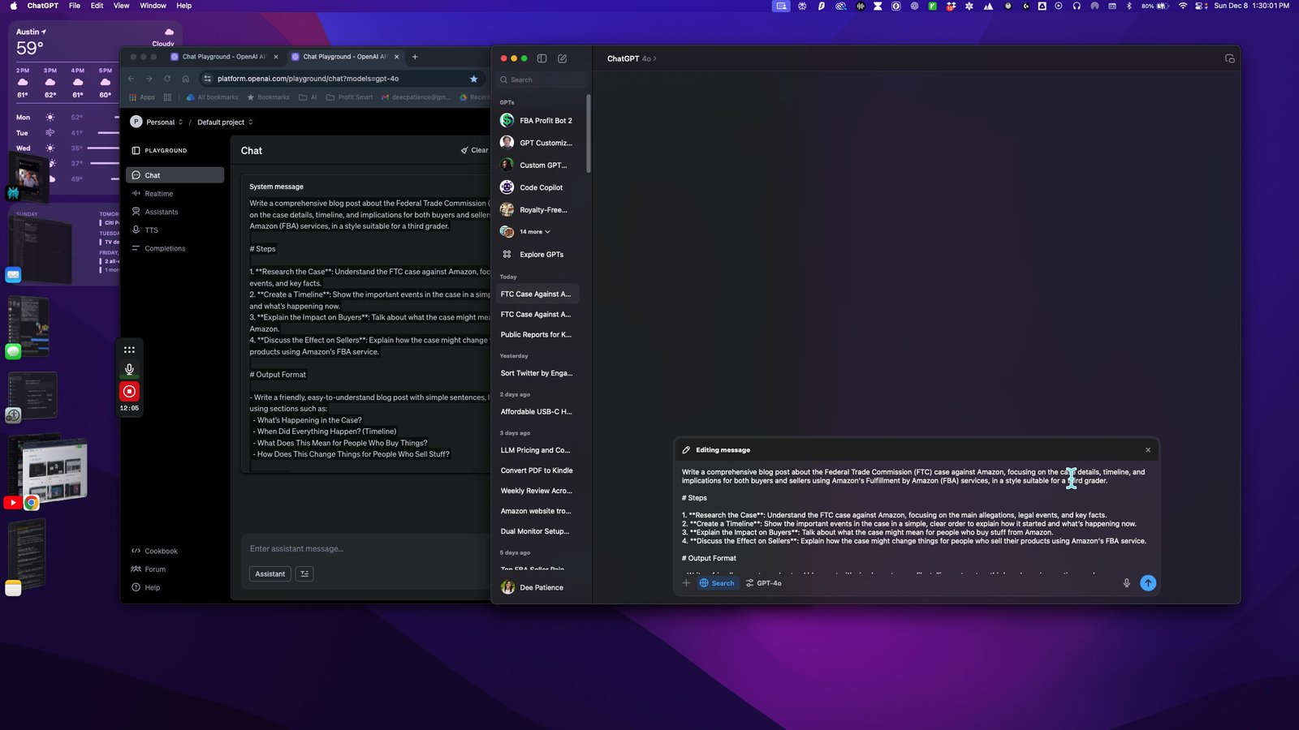Open Code Copilot GPT
This screenshot has width=1299, height=730.
point(537,187)
